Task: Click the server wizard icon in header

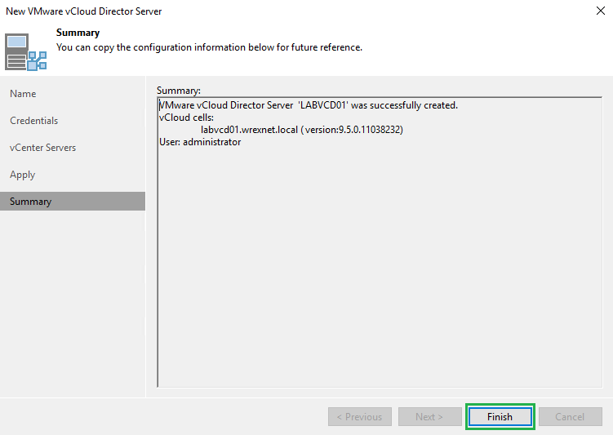Action: click(26, 51)
